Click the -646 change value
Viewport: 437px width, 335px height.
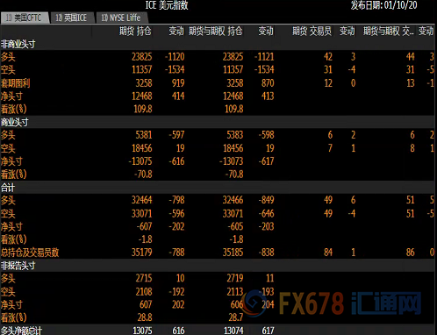266,214
